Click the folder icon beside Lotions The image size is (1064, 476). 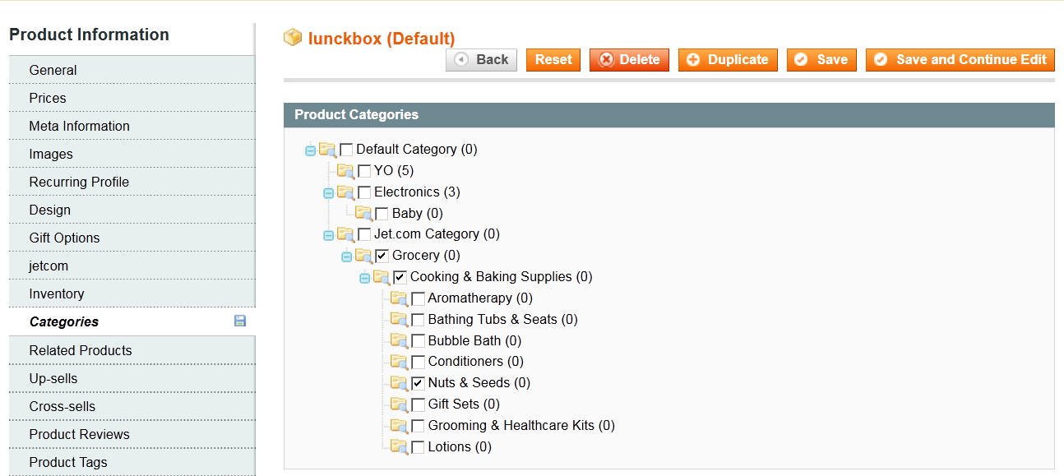click(x=400, y=447)
